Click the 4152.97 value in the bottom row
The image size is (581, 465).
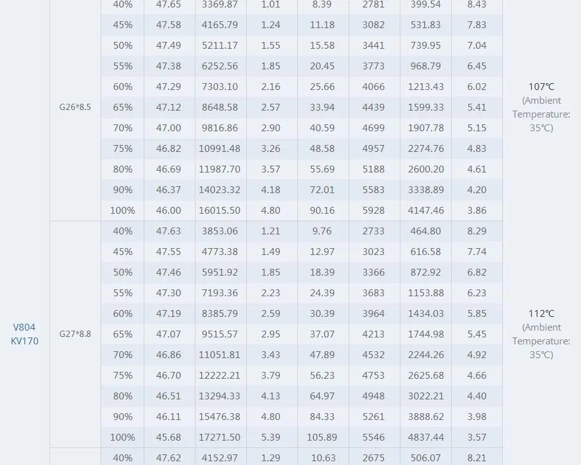tap(219, 458)
